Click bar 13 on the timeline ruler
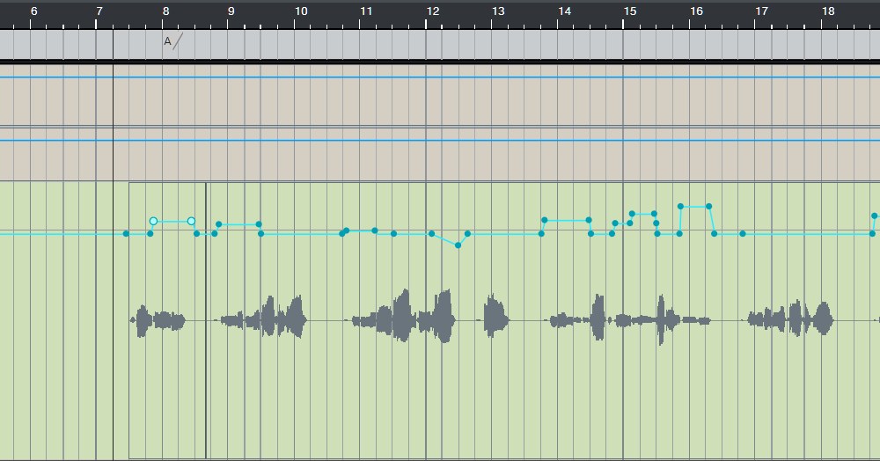Viewport: 880px width, 461px height. coord(498,11)
